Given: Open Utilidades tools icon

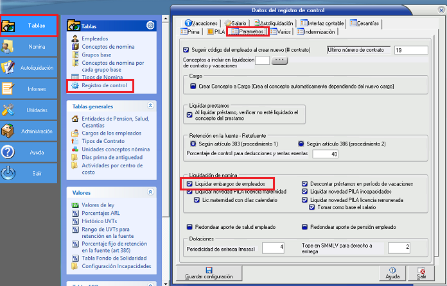Looking at the screenshot, I should pos(9,110).
